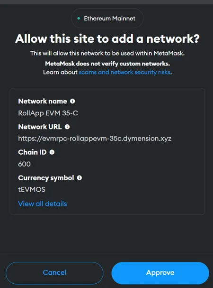Click the tEVMOS currency symbol value

(x=32, y=189)
